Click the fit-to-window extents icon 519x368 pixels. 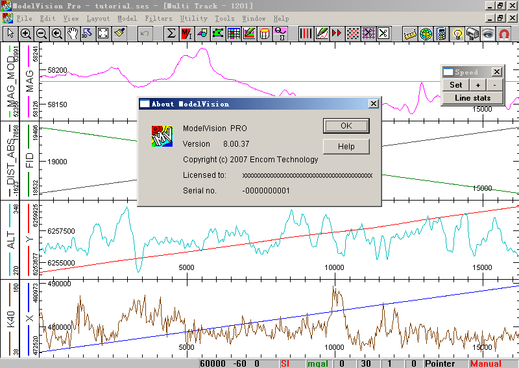[x=103, y=34]
